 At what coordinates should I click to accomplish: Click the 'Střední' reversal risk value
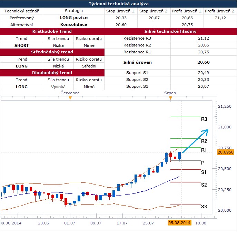pyautogui.click(x=89, y=66)
